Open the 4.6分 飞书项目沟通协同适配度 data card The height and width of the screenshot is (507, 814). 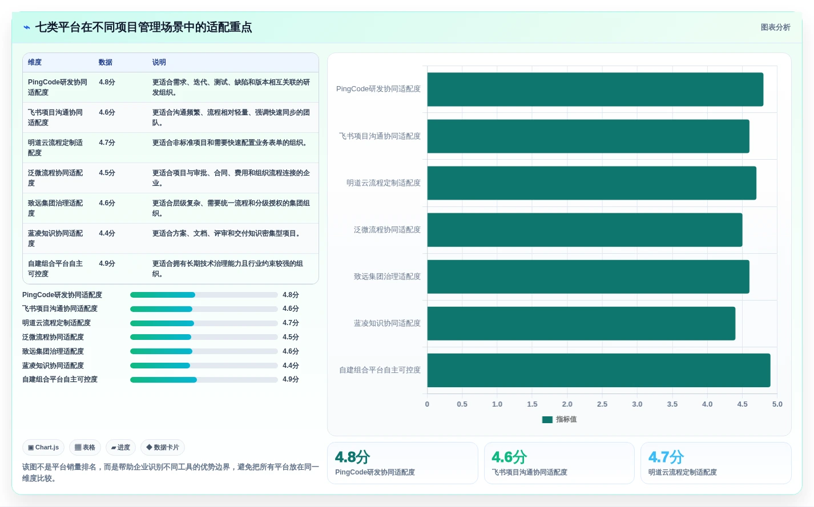pyautogui.click(x=559, y=463)
